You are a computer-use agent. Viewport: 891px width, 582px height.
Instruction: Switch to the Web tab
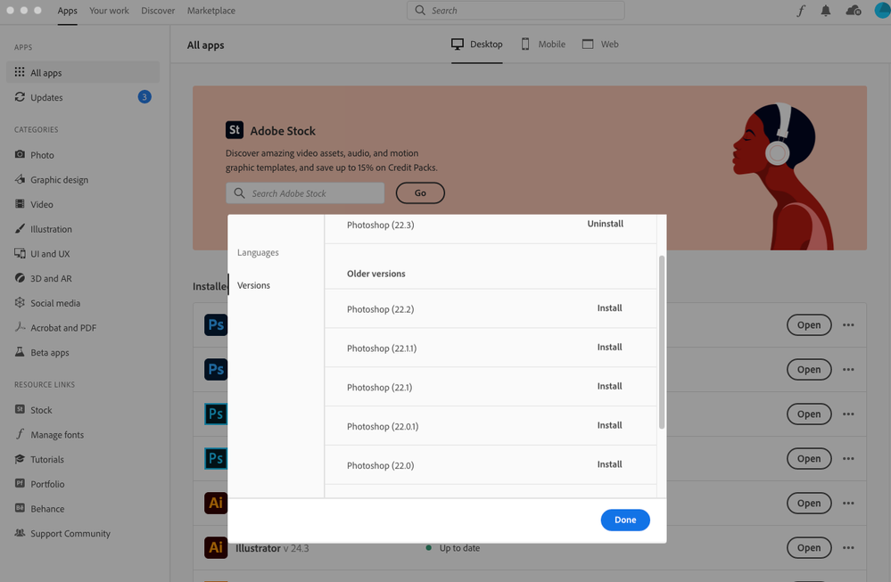(x=600, y=45)
